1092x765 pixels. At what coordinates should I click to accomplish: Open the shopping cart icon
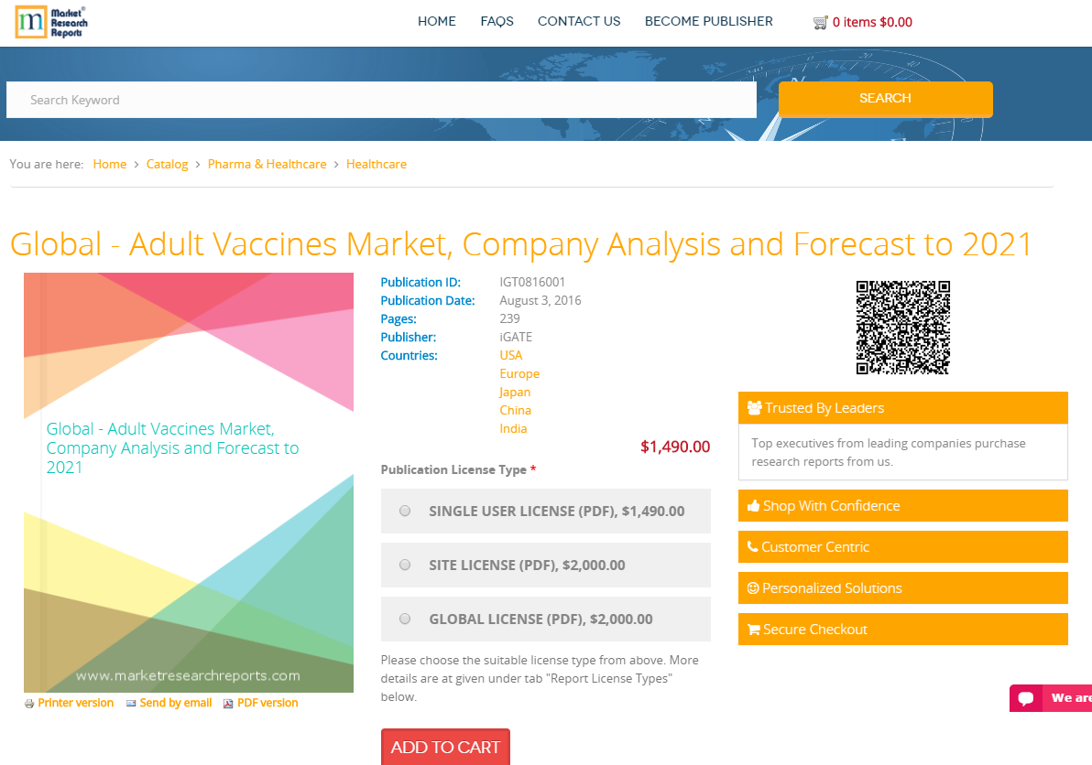coord(821,22)
